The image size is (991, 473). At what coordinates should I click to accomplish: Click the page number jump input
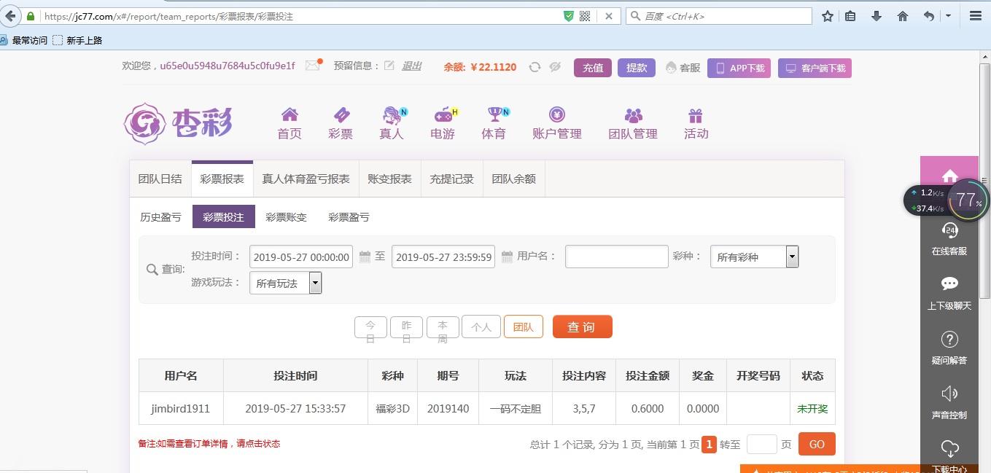[762, 444]
